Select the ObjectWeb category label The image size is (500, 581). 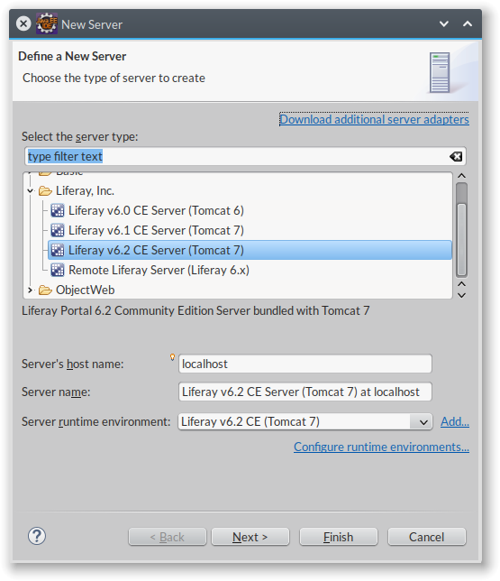pyautogui.click(x=85, y=290)
